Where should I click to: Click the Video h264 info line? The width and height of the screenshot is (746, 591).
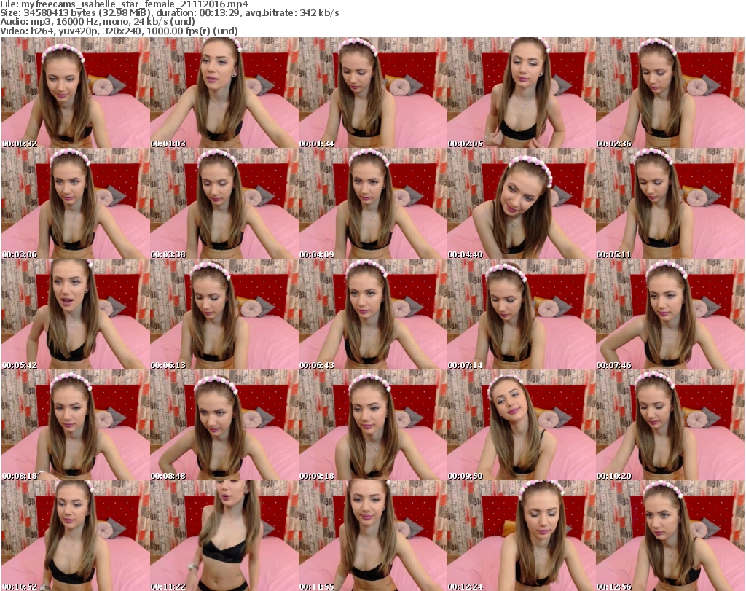(x=119, y=31)
